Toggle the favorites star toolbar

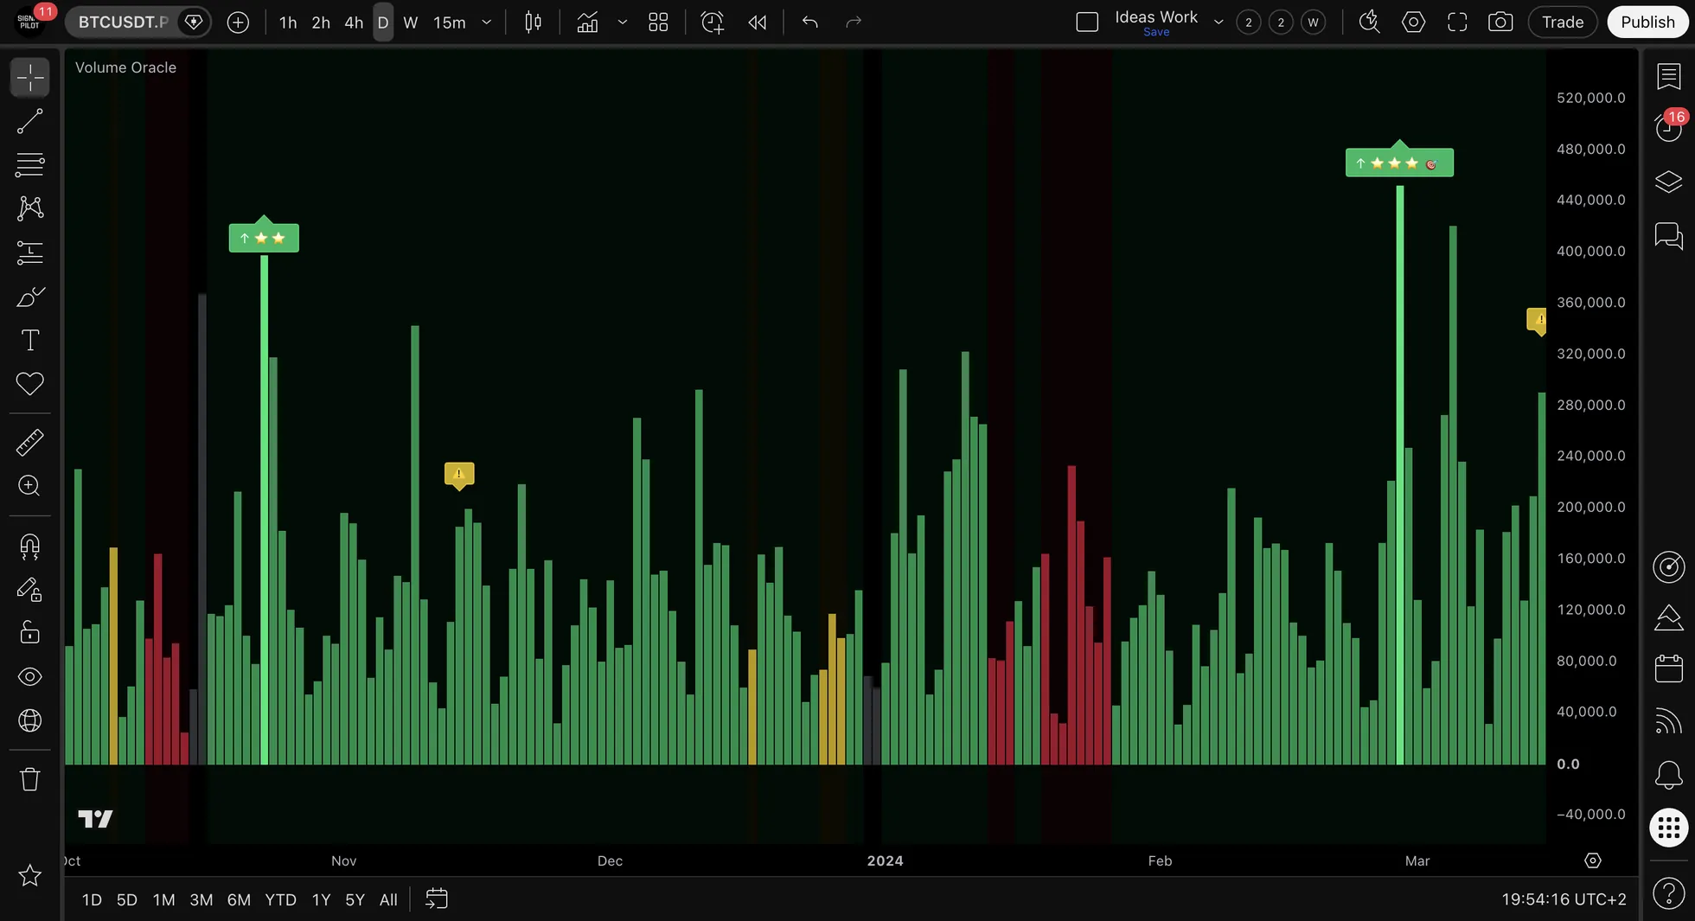[x=29, y=875]
